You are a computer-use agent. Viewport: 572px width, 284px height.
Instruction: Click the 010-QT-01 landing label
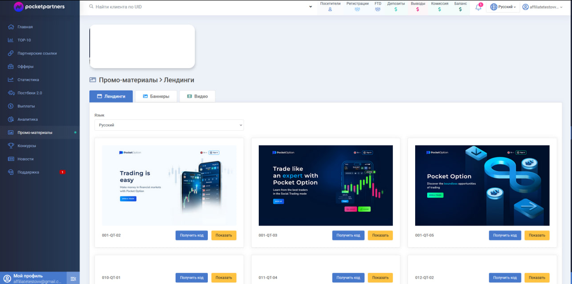(111, 278)
